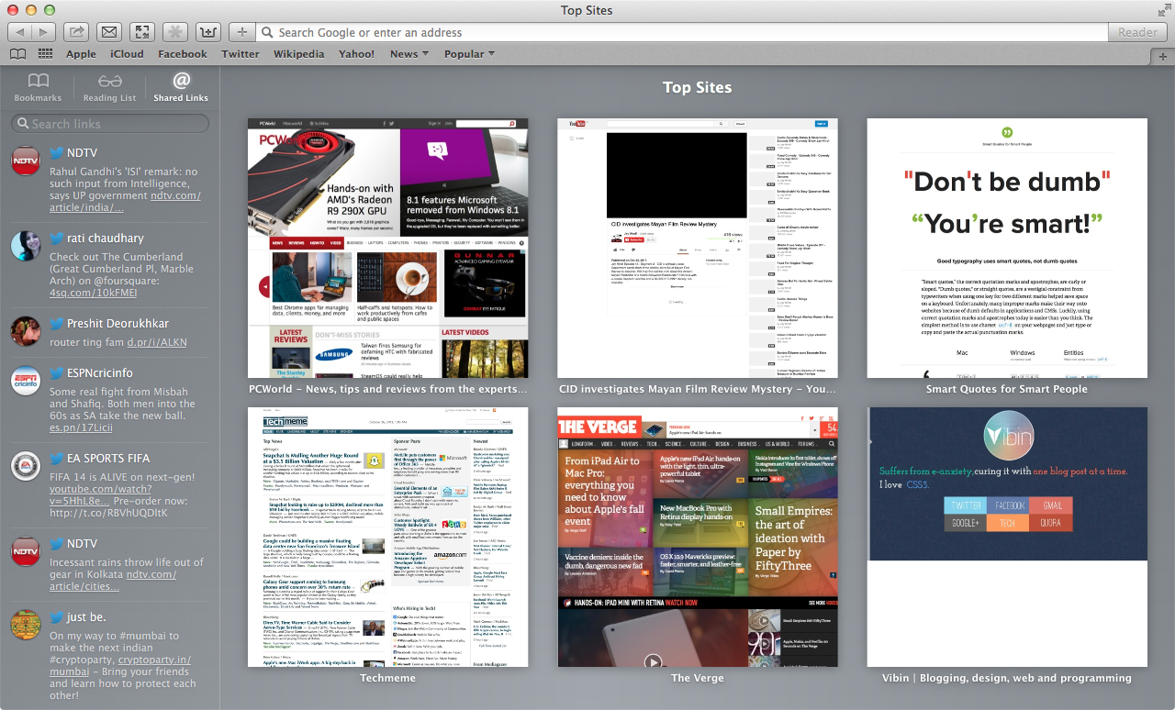Switch to the Shared Links tab
The image size is (1175, 710).
coord(181,87)
